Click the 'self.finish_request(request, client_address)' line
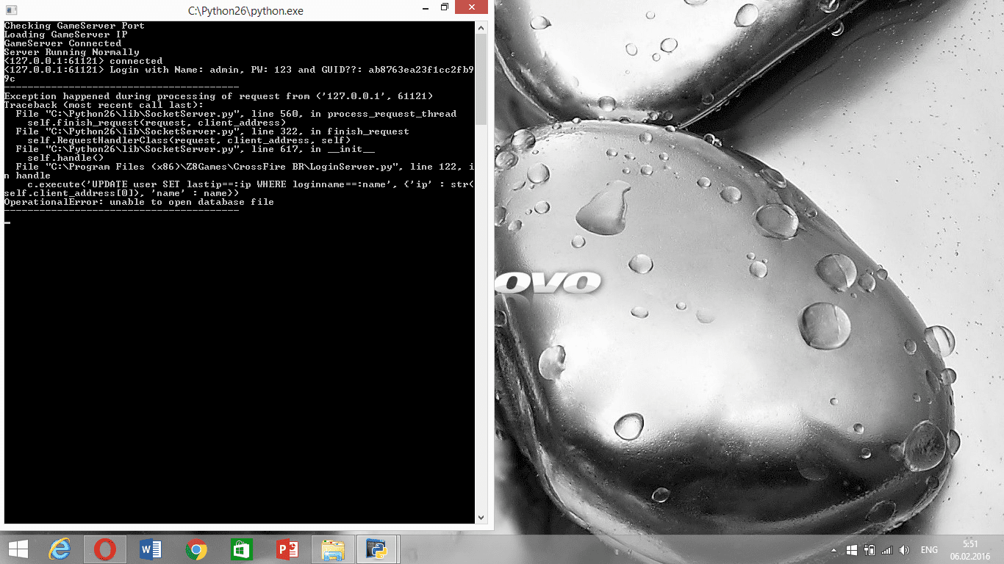Image resolution: width=1004 pixels, height=564 pixels. tap(157, 123)
